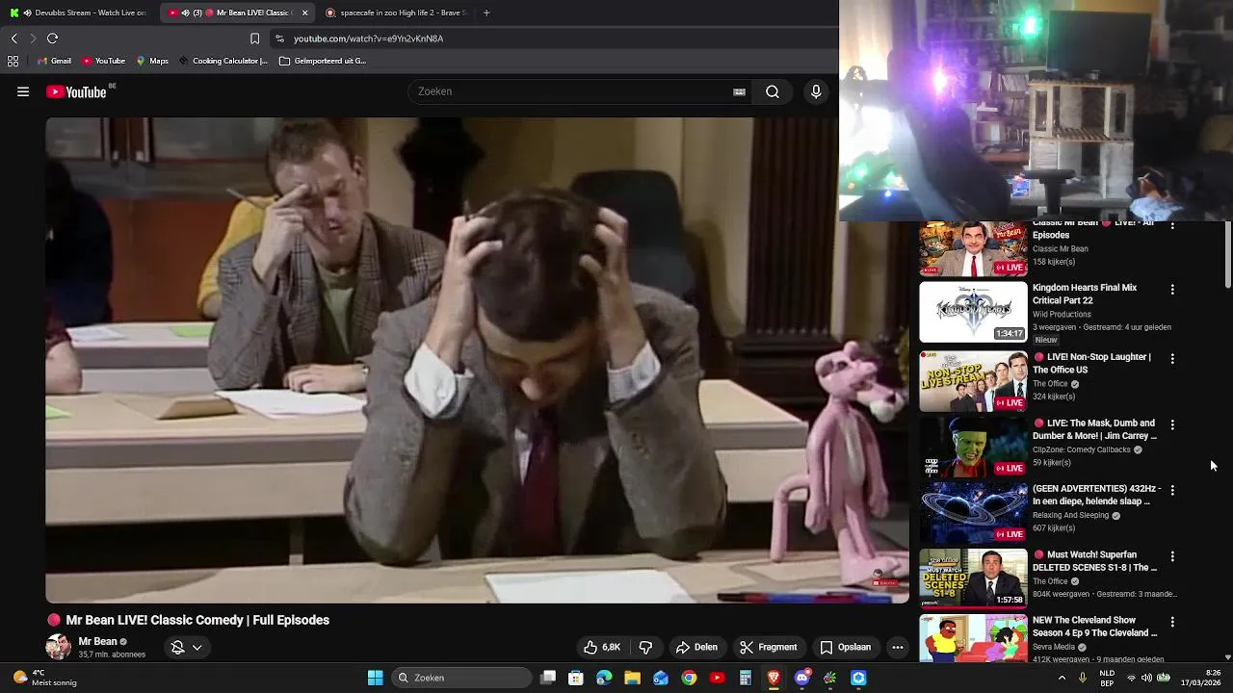This screenshot has width=1233, height=693.
Task: Click Windows taskbar Zoeken search box
Action: [462, 678]
